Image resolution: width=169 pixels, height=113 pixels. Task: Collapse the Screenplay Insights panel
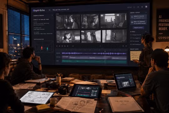click(52, 15)
